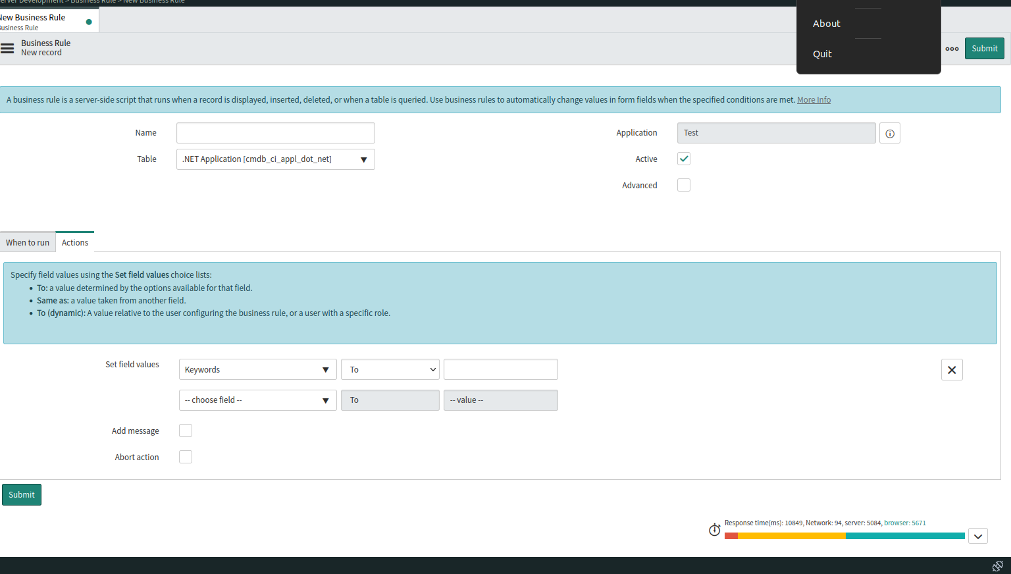1011x574 pixels.
Task: Expand the response time details chevron
Action: coord(977,536)
